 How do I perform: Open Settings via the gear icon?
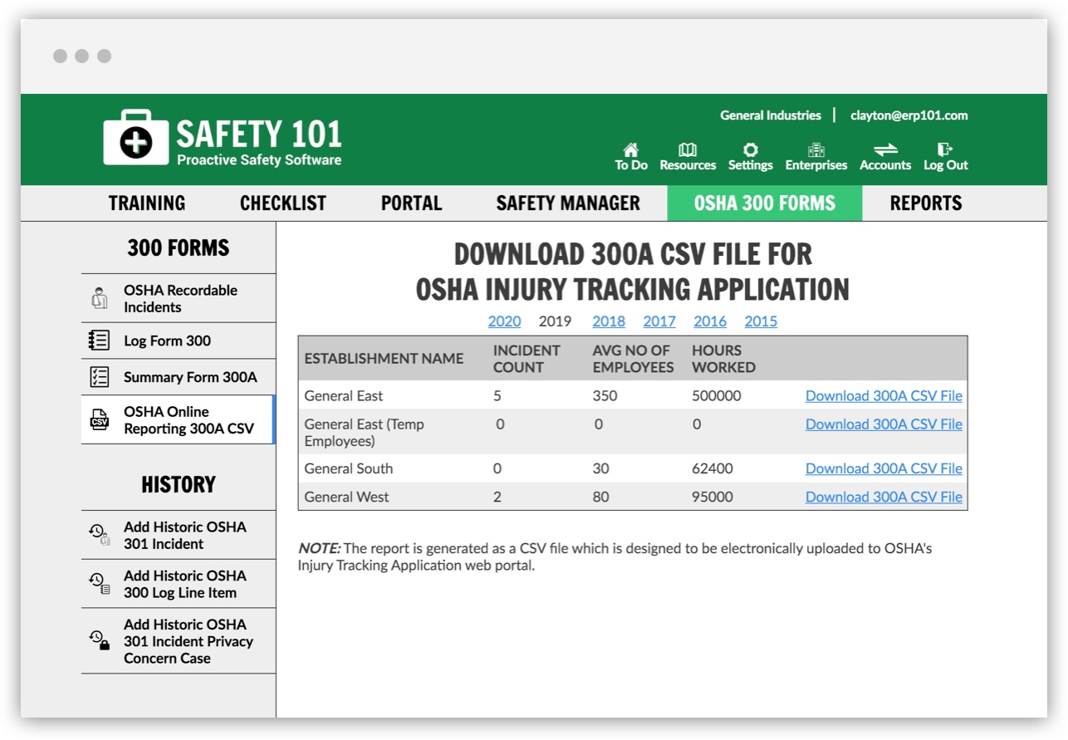750,151
